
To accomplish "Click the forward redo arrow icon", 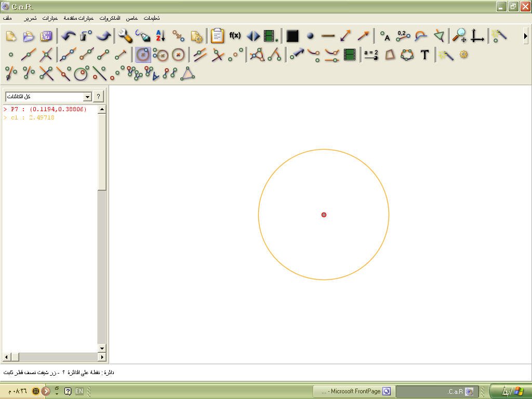I will (x=103, y=36).
